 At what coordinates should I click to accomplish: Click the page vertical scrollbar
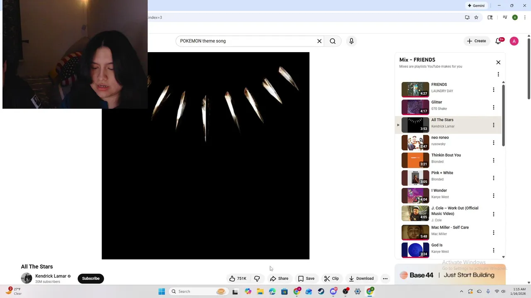529,68
